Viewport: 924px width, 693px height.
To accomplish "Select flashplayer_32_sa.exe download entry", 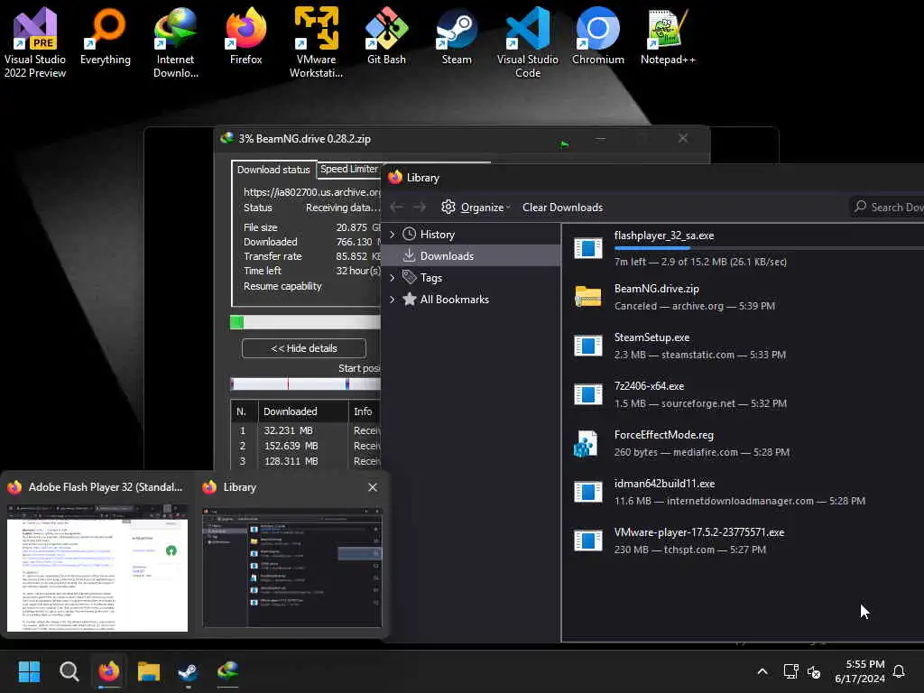I will (744, 248).
